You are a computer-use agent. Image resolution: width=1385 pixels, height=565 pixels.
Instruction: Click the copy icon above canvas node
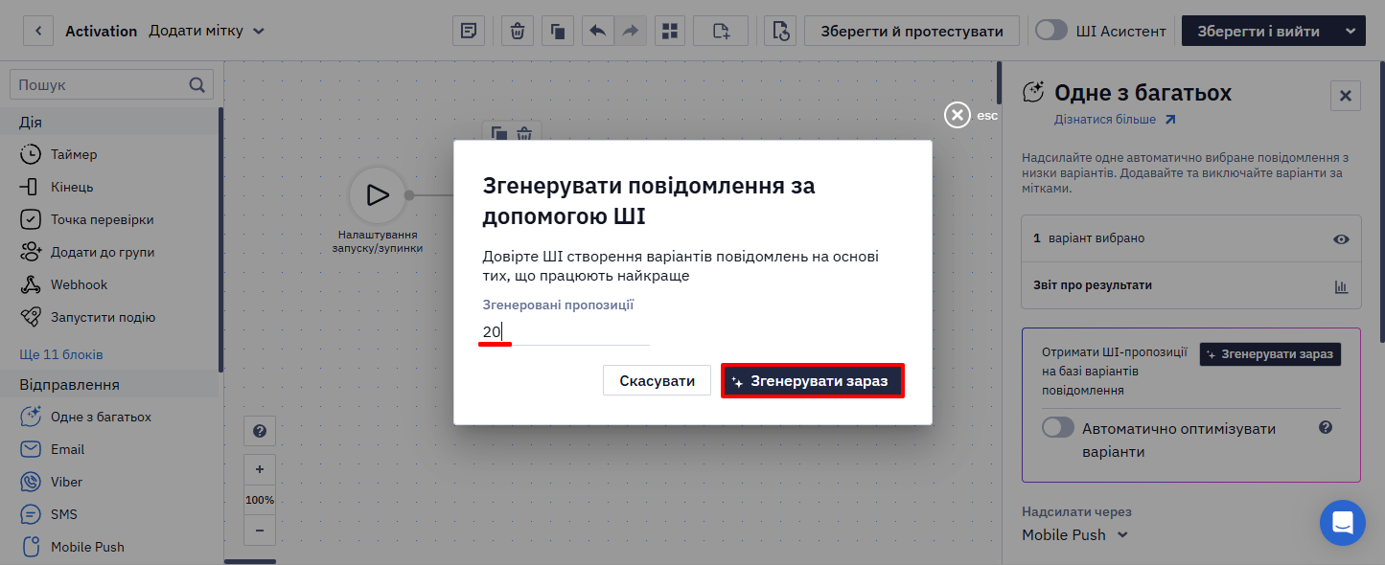[499, 134]
